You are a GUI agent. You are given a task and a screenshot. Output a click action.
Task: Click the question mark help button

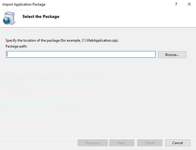(176, 4)
